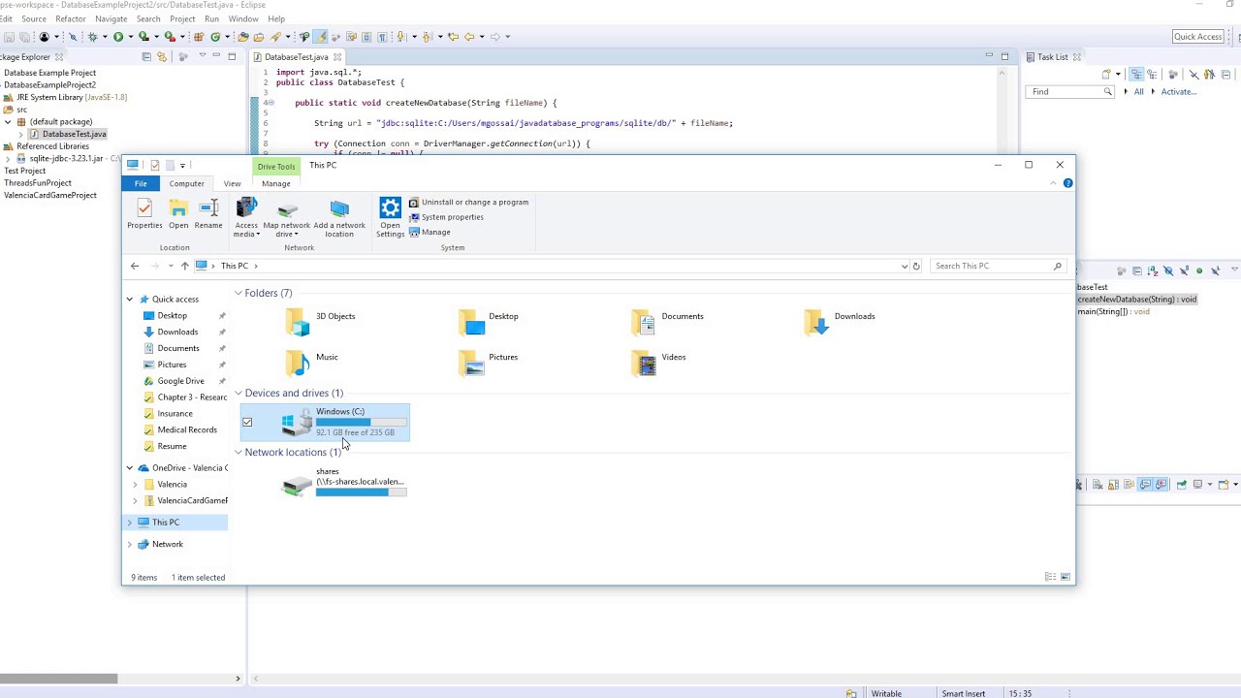Toggle Link with Editor in Package Explorer
1241x698 pixels.
[x=162, y=57]
